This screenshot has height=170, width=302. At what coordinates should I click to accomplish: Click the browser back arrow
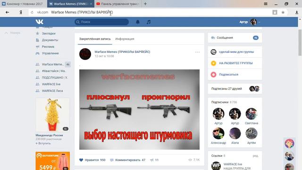pyautogui.click(x=8, y=12)
